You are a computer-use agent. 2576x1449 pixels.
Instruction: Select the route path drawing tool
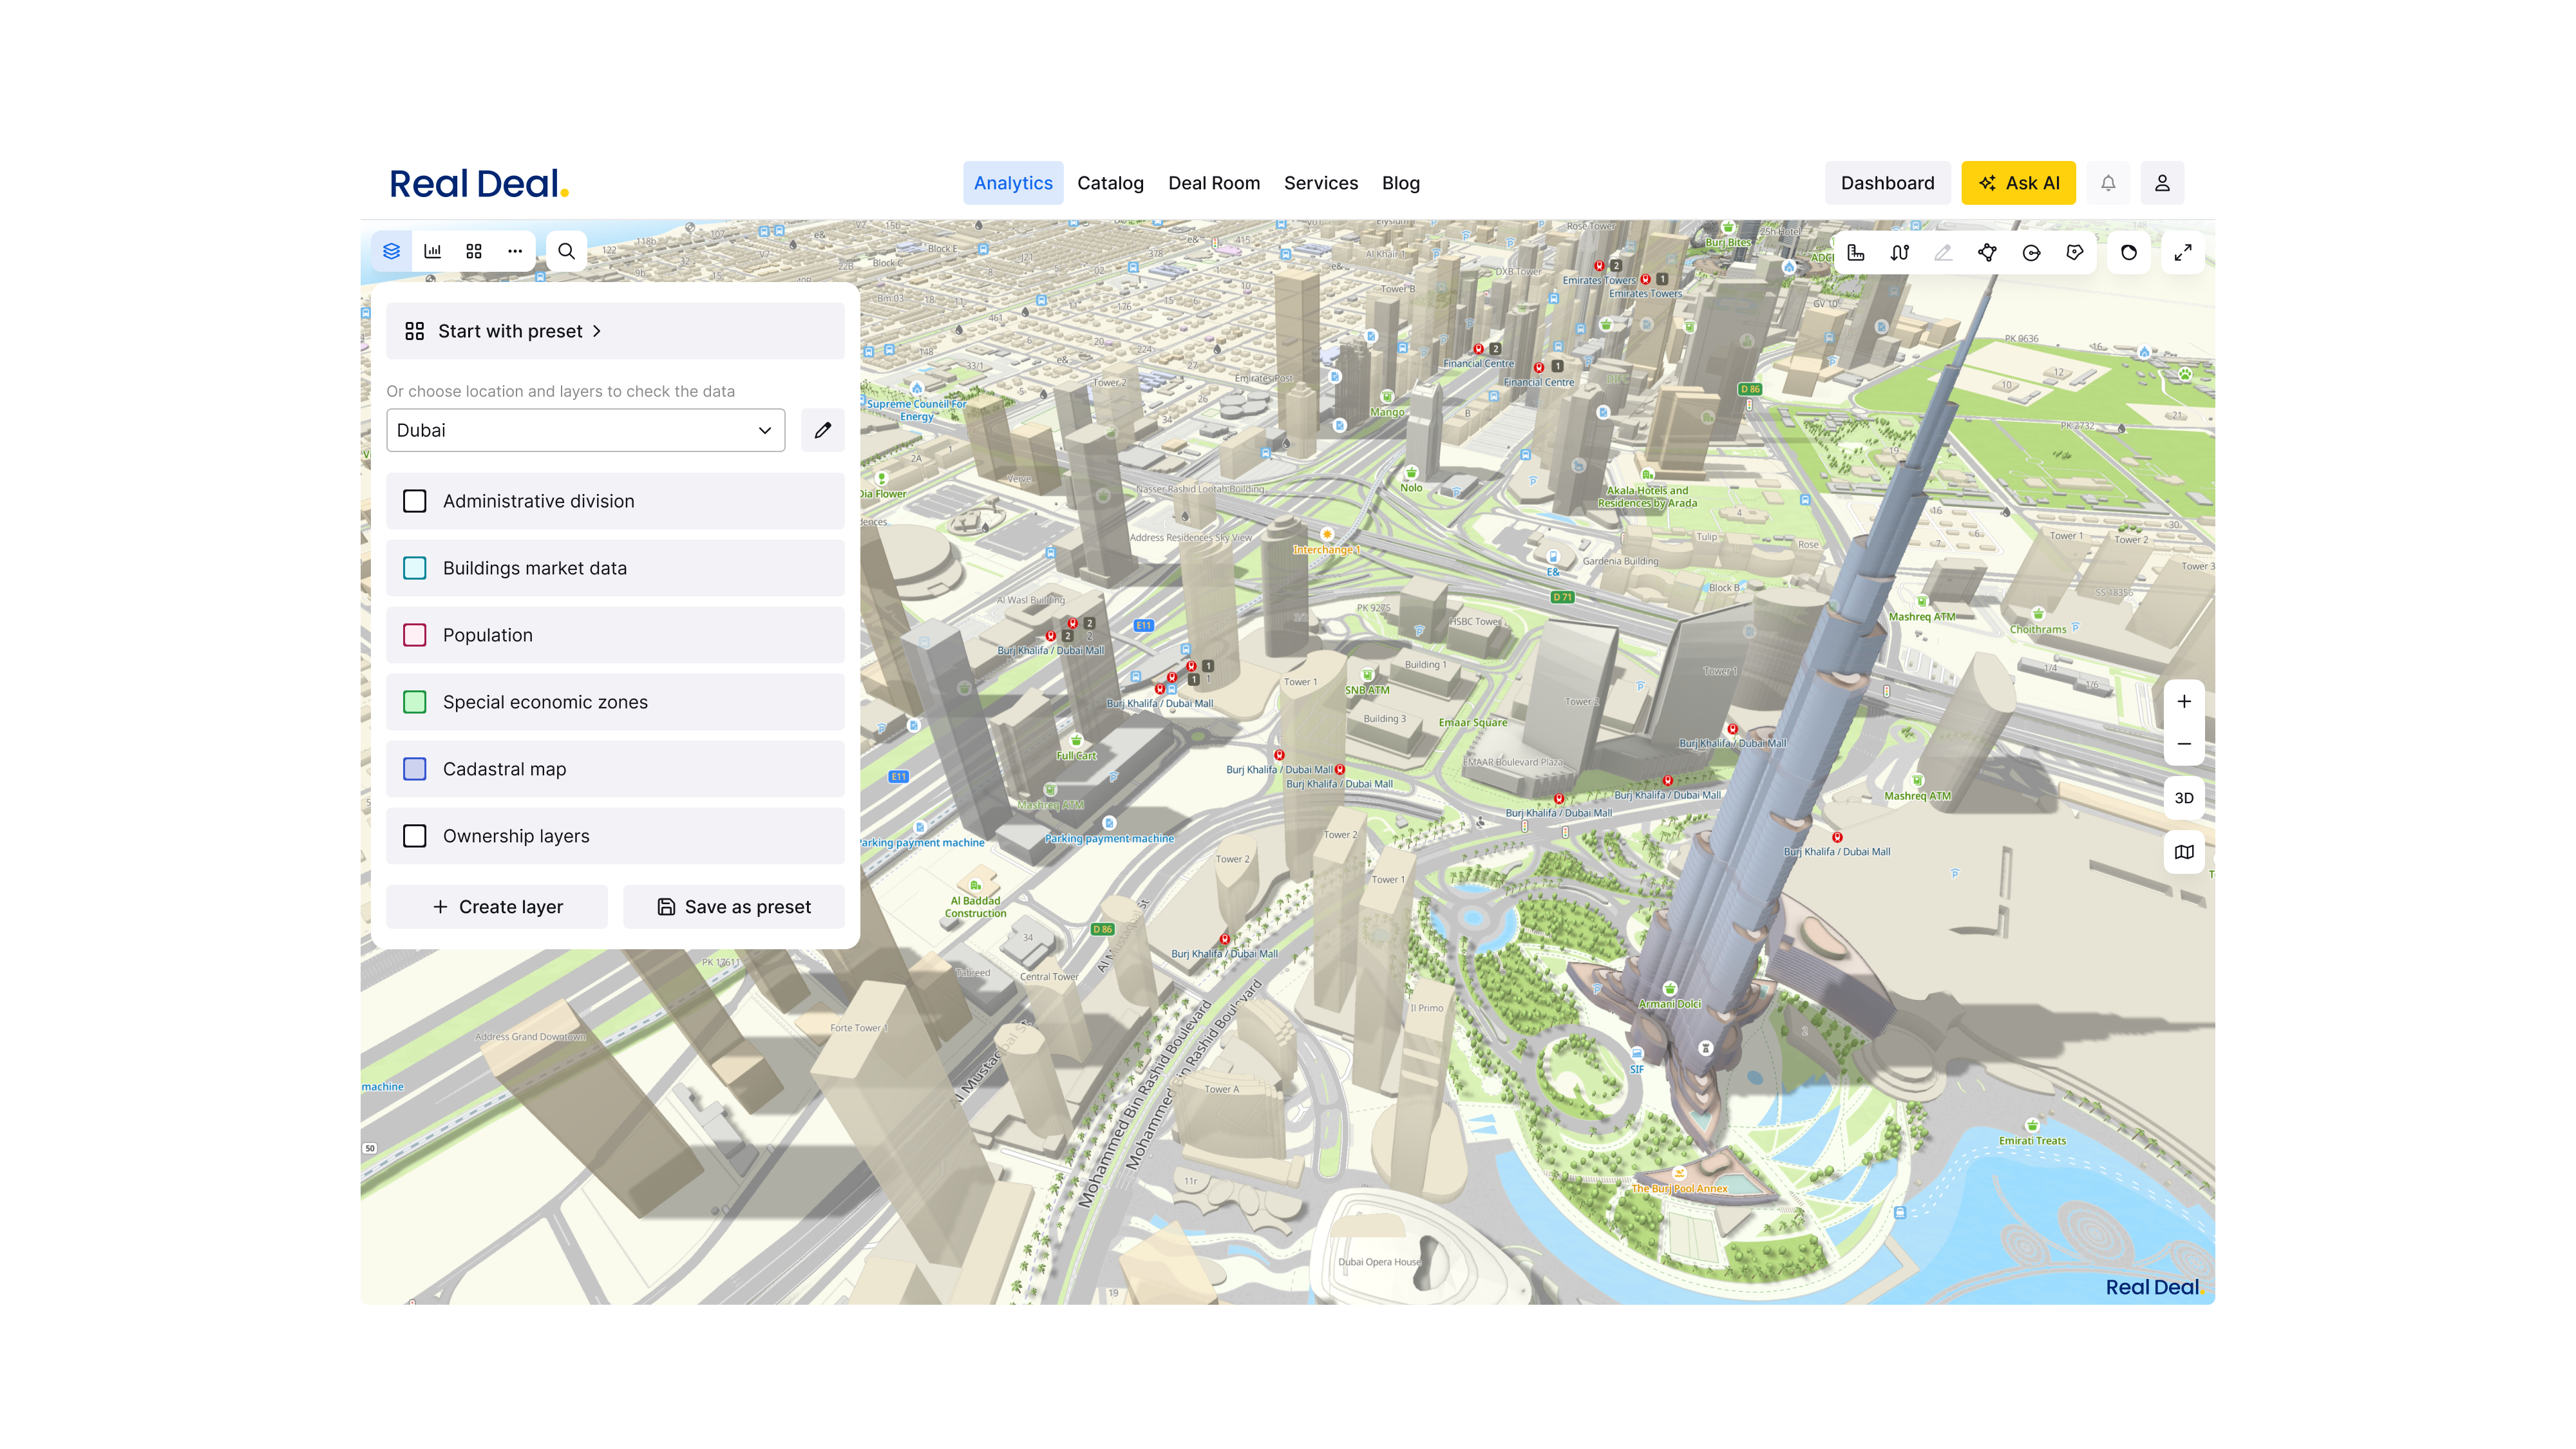pos(1900,253)
